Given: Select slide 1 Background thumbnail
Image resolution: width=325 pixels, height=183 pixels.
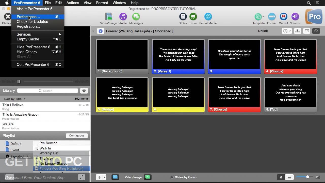Looking at the screenshot, I should (122, 56).
